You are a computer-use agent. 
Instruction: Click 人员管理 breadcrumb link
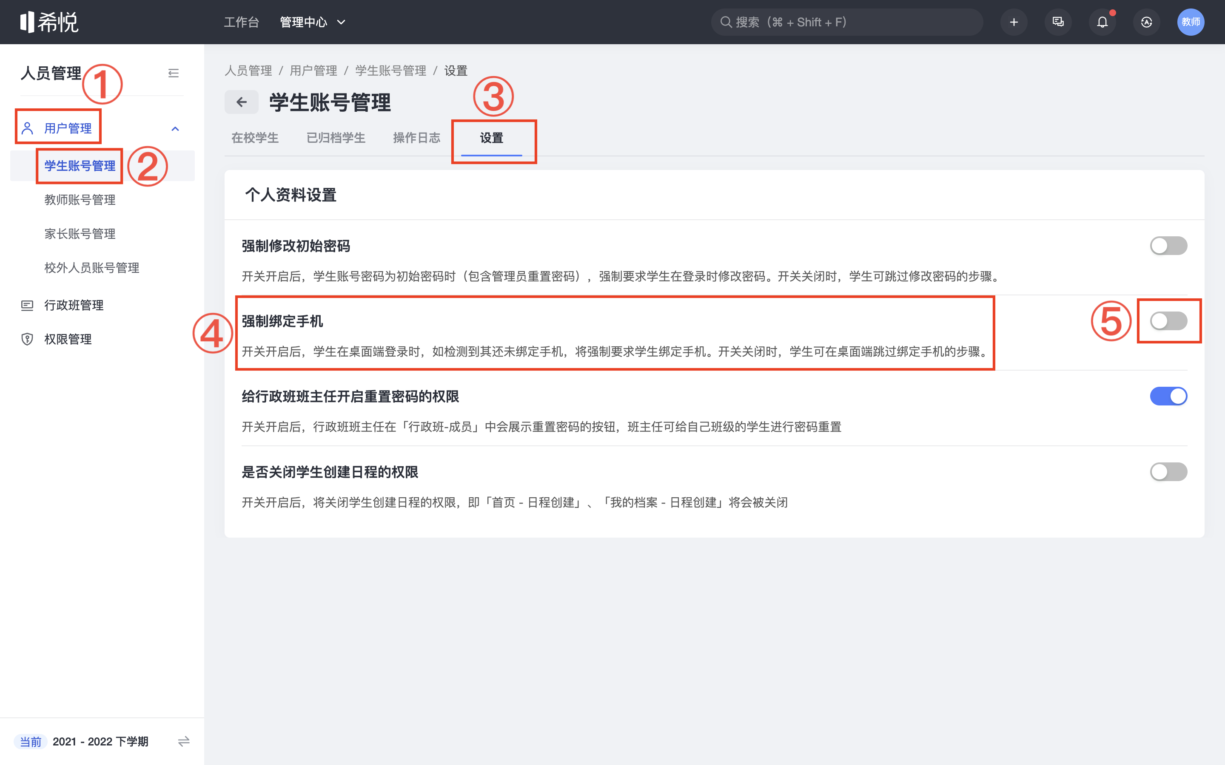click(x=248, y=70)
